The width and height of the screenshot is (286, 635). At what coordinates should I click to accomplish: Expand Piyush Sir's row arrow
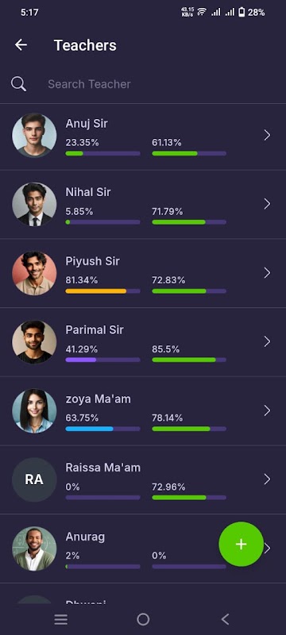[x=267, y=273]
